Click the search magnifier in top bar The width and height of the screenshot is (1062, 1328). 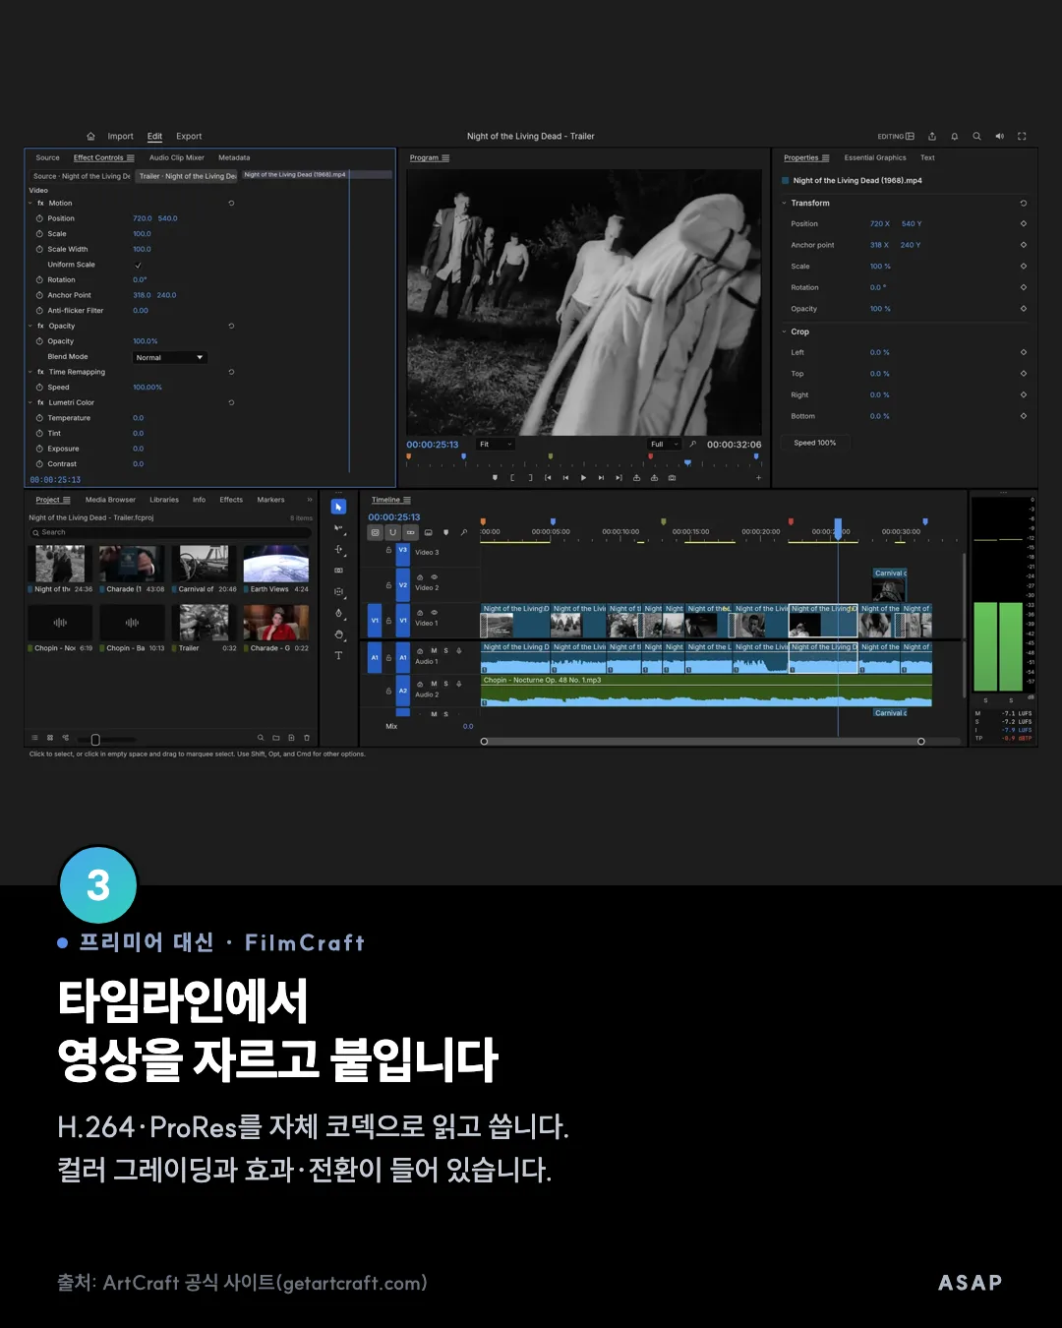[976, 136]
